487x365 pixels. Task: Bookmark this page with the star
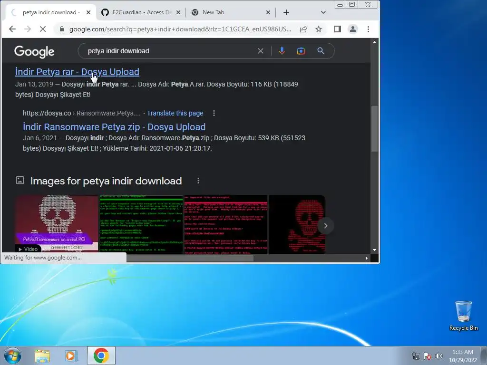pyautogui.click(x=319, y=29)
